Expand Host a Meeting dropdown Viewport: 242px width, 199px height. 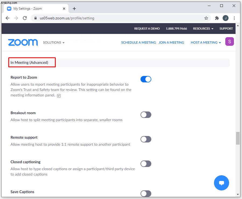[x=206, y=43]
